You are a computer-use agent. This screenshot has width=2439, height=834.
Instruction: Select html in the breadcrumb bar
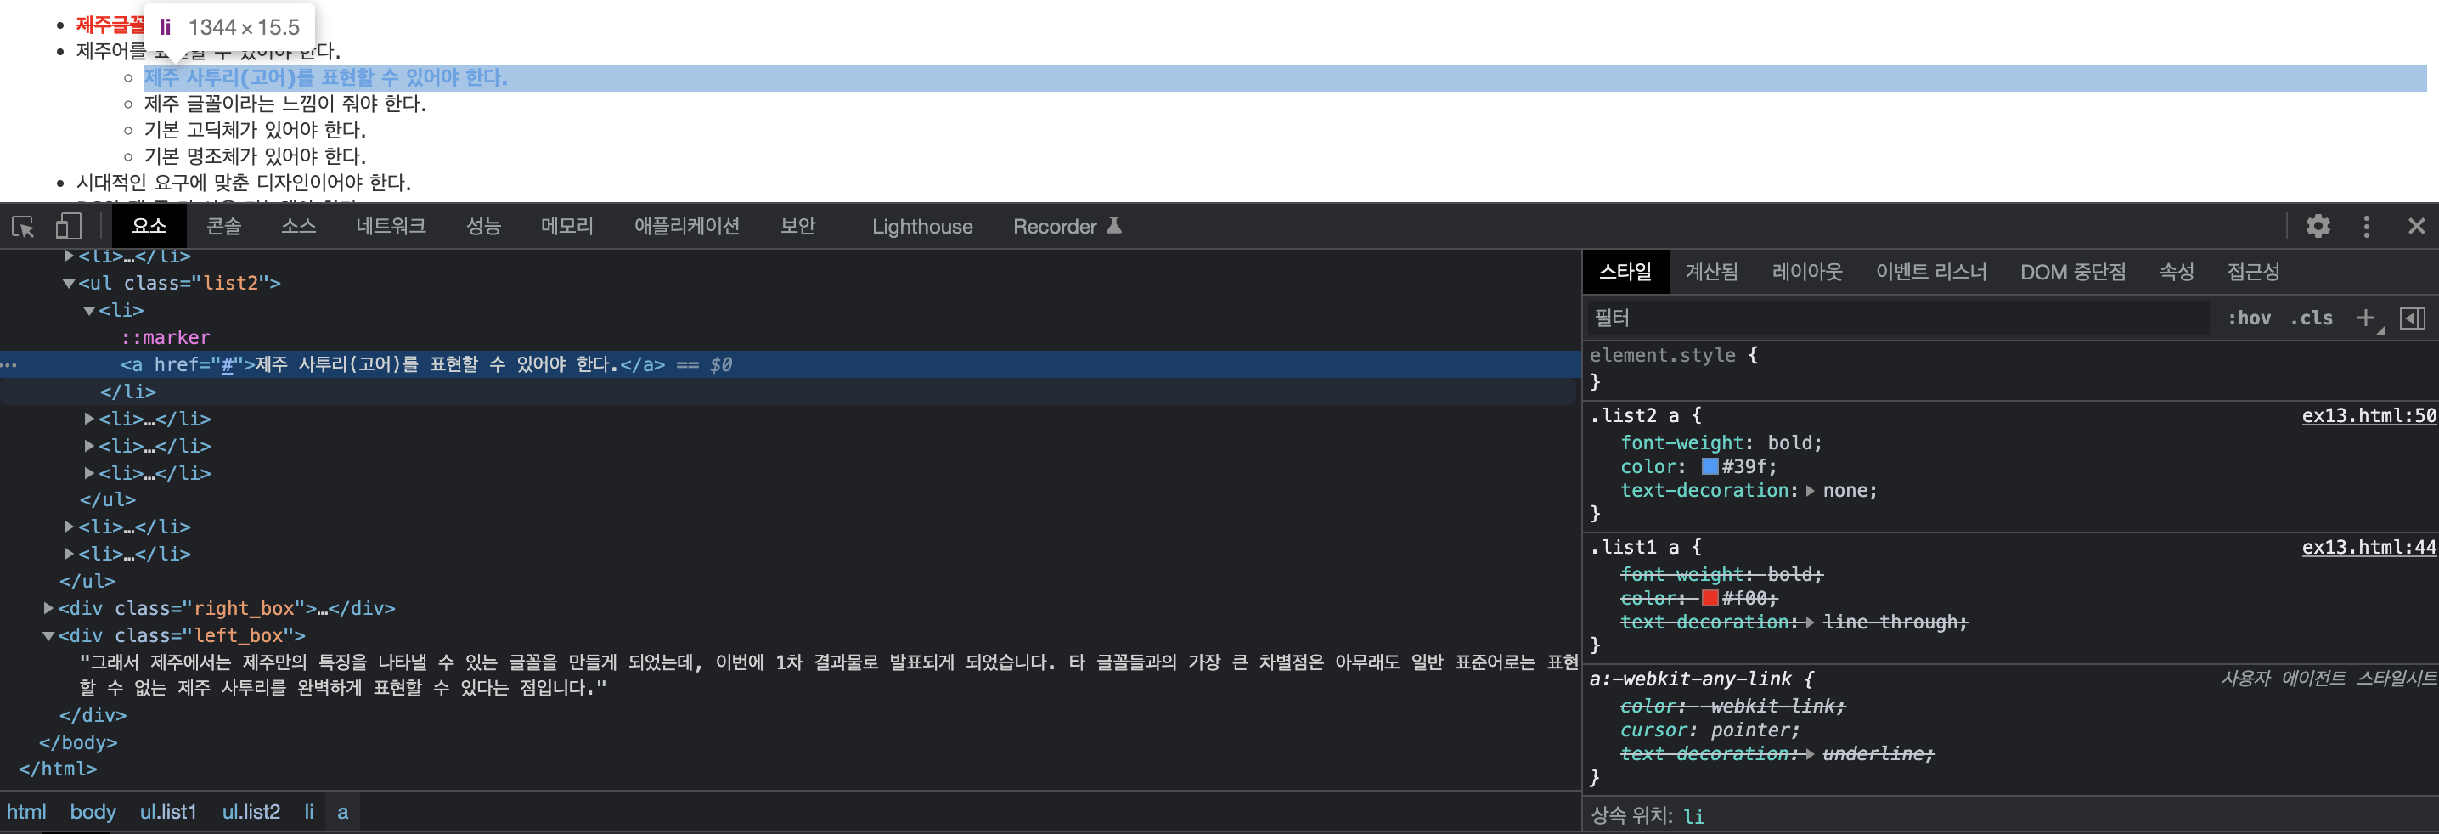tap(26, 811)
